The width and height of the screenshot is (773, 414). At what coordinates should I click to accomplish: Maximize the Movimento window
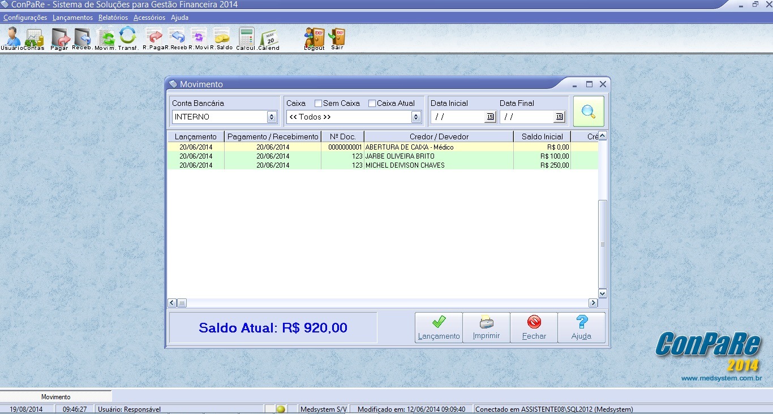pos(589,84)
